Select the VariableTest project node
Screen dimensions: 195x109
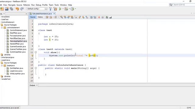click(6, 79)
